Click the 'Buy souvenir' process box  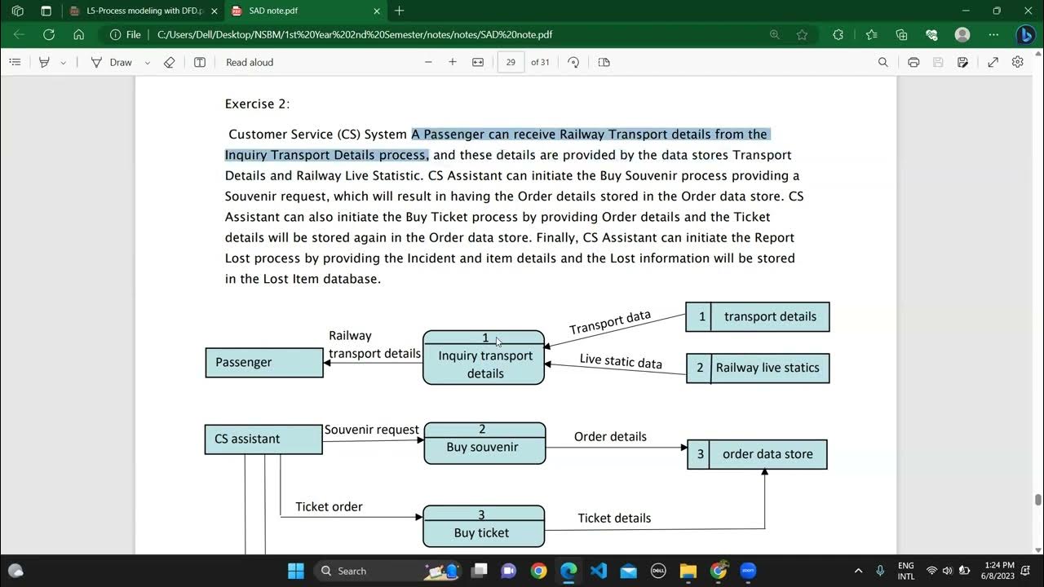pos(484,443)
